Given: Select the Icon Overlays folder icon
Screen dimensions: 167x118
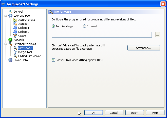Looking at the screenshot, I should pyautogui.click(x=15, y=20).
